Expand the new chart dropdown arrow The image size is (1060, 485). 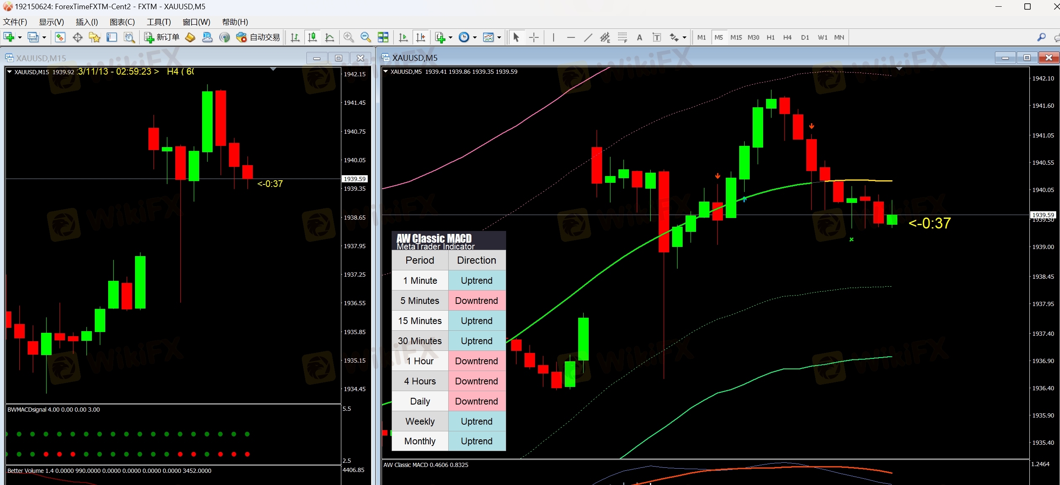coord(20,37)
